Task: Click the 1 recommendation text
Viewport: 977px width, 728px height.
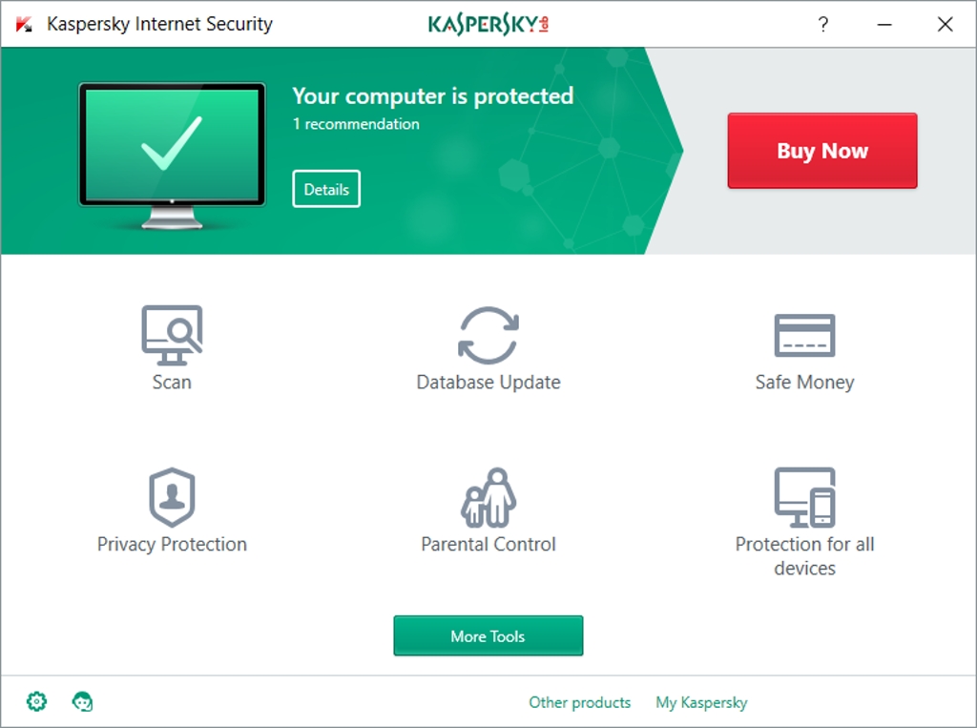Action: (x=356, y=124)
